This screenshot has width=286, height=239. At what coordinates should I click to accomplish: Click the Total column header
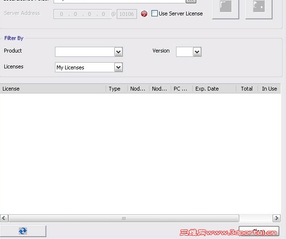coord(247,89)
